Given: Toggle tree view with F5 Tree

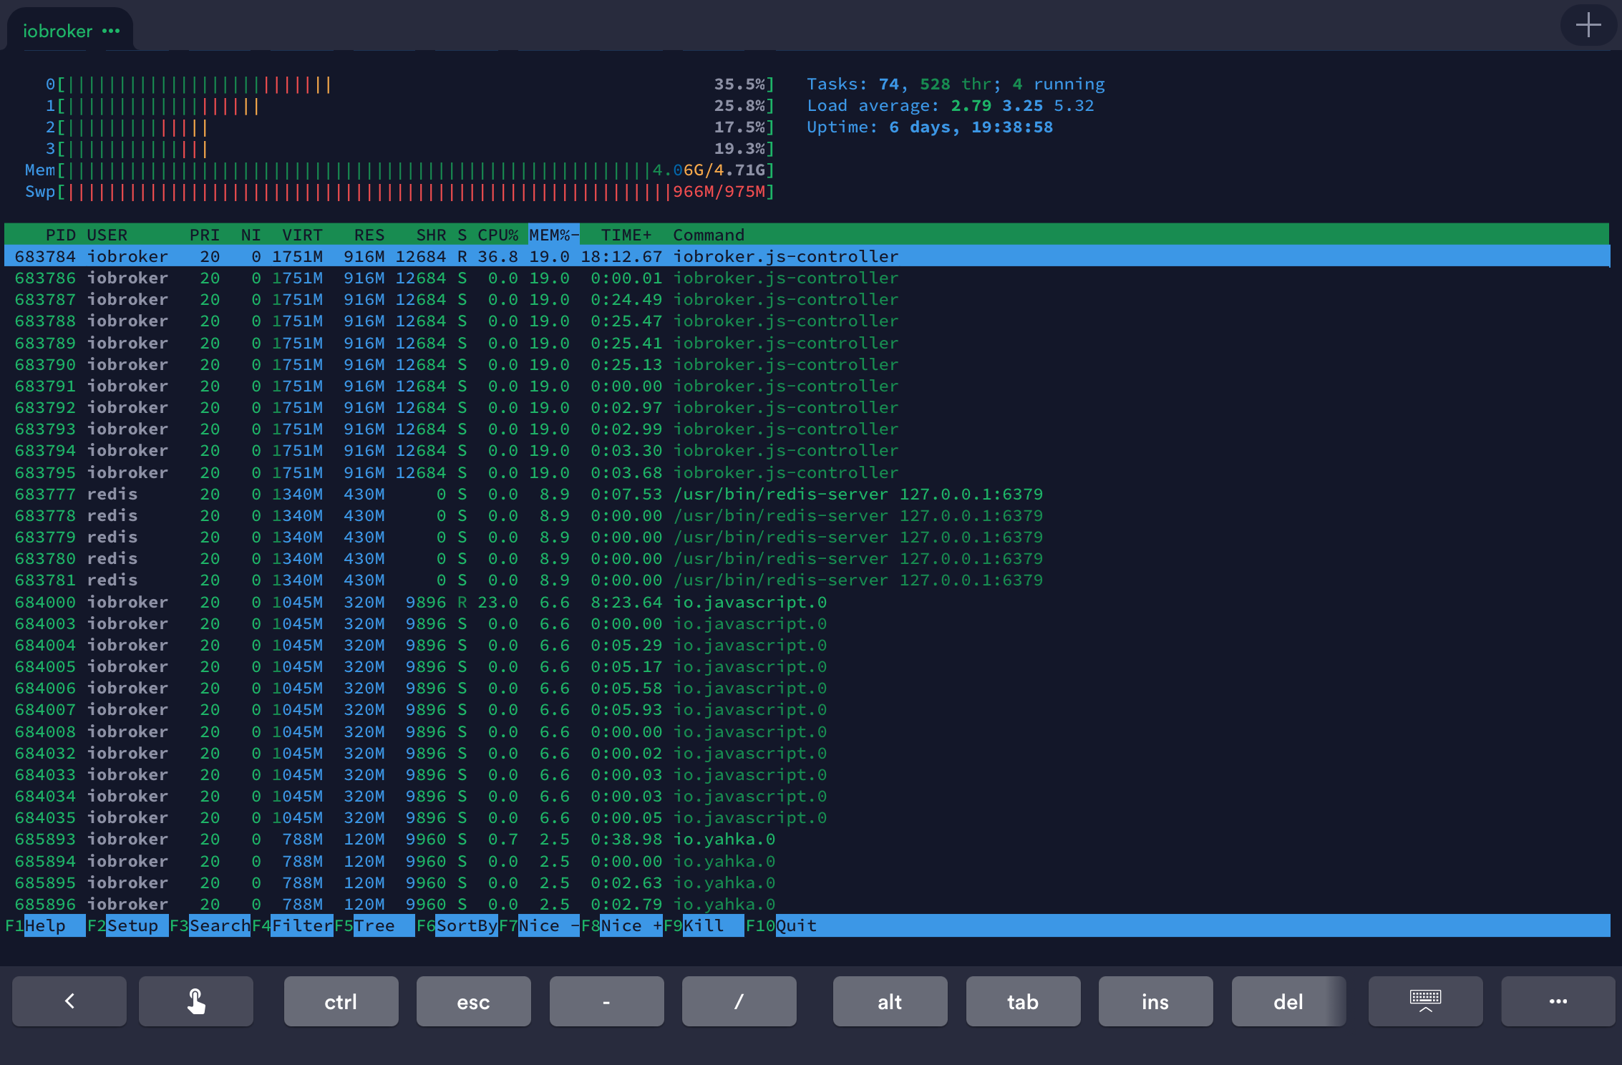Looking at the screenshot, I should 374,925.
